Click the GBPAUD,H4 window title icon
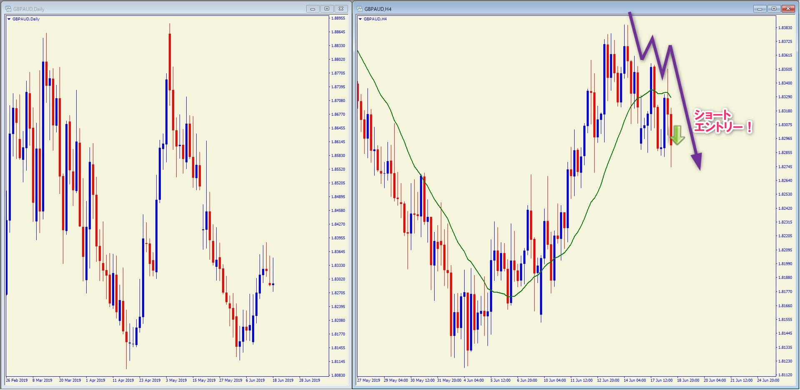800x390 pixels. (360, 9)
